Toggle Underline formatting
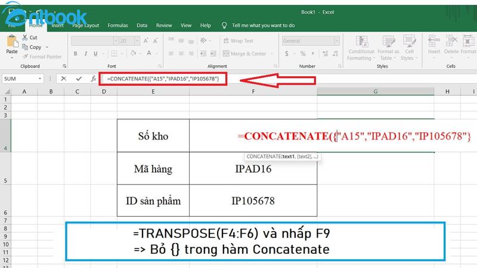 click(95, 54)
